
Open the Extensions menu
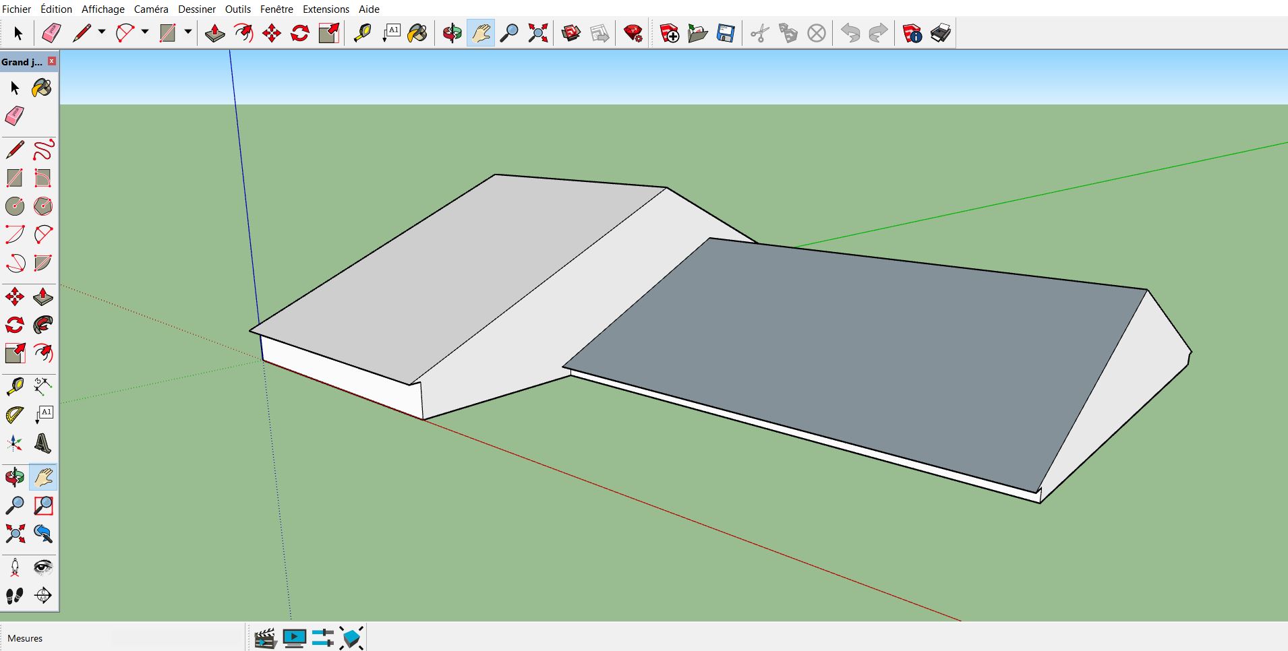(326, 9)
